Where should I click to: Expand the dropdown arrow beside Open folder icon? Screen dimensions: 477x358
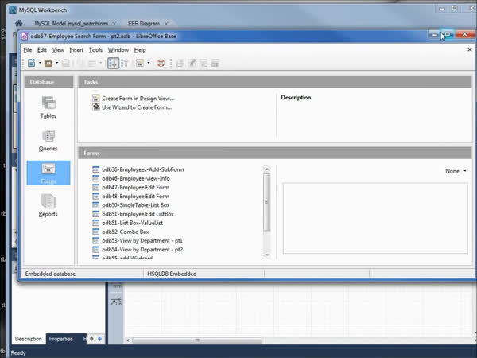click(57, 63)
